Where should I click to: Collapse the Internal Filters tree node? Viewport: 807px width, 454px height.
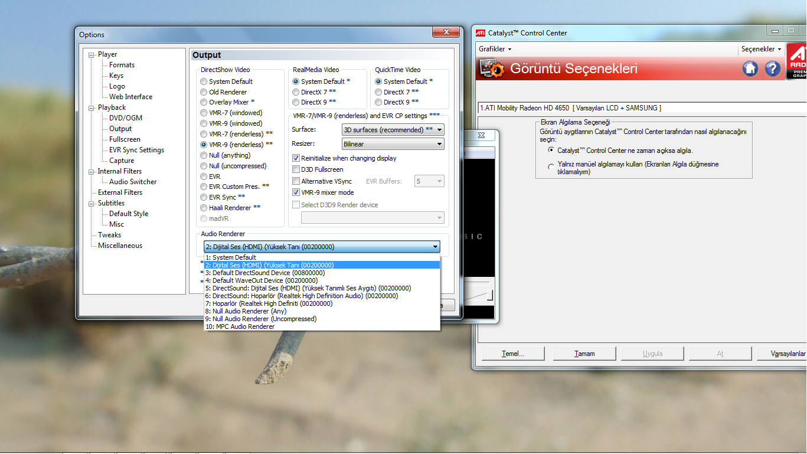coord(92,172)
